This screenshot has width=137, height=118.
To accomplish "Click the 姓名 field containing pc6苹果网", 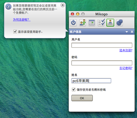I will click(91, 81).
